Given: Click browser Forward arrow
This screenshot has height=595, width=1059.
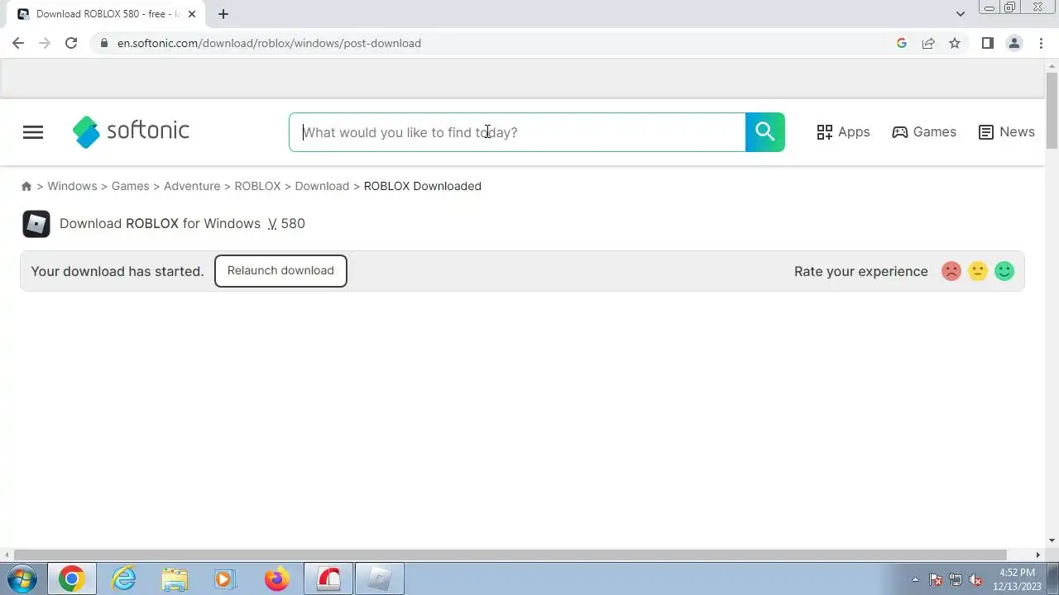Looking at the screenshot, I should (45, 43).
